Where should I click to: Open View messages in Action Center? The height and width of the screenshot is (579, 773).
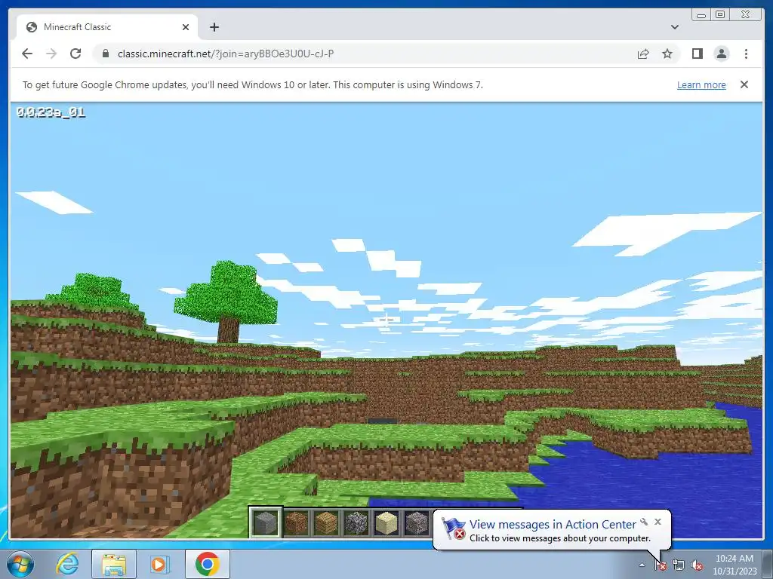553,525
